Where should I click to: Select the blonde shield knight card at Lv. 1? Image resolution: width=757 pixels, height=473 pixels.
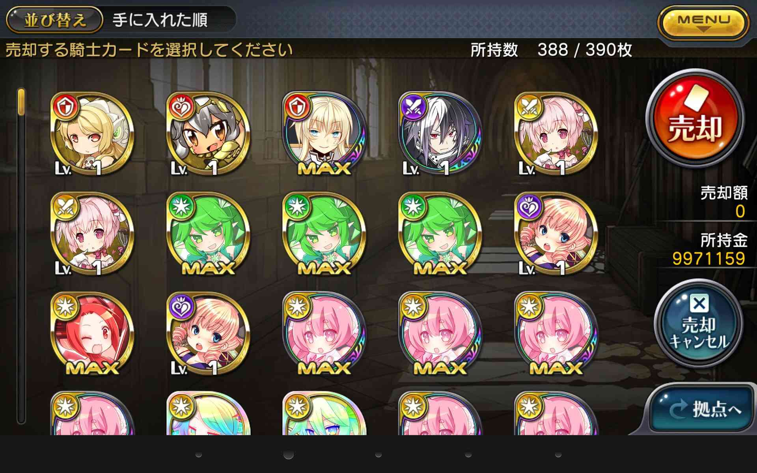pyautogui.click(x=93, y=134)
